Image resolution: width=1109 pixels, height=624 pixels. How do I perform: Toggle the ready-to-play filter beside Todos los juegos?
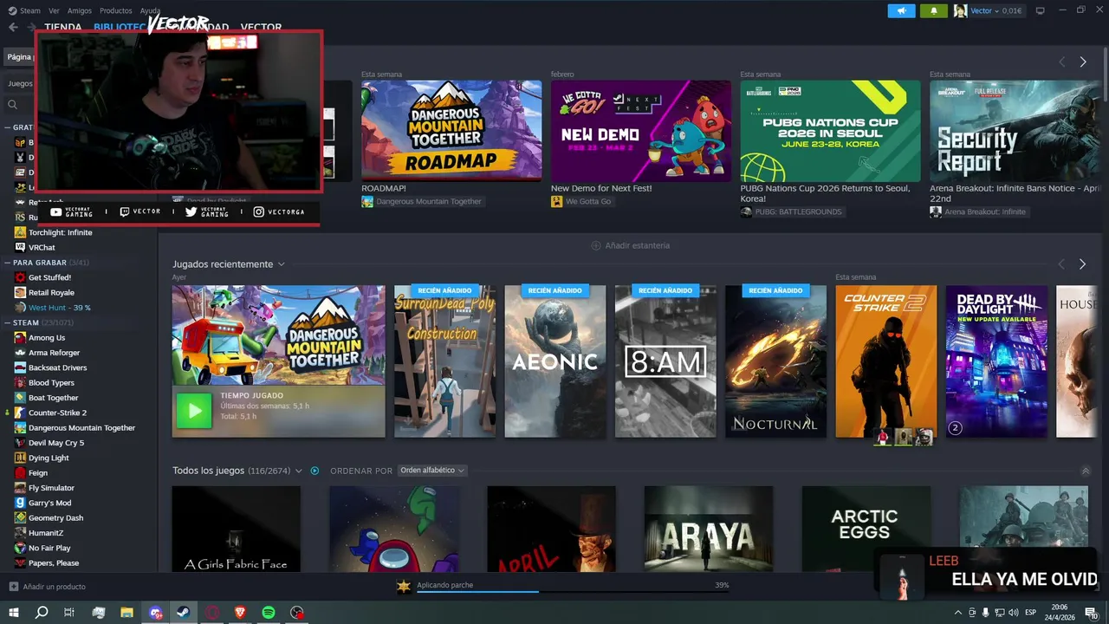pyautogui.click(x=315, y=471)
